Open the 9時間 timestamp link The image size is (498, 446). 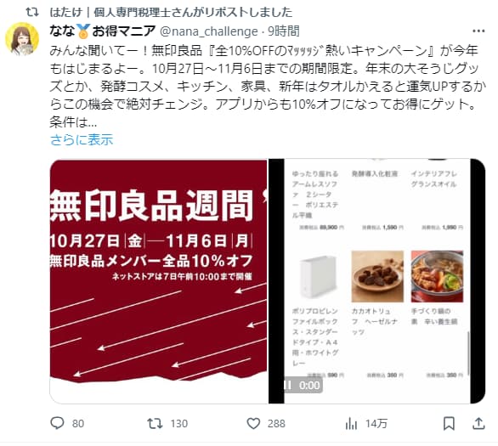(284, 31)
